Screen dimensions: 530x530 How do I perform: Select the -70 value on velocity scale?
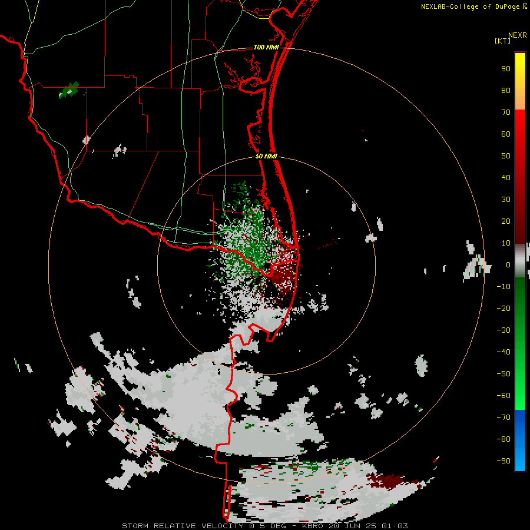pos(503,418)
